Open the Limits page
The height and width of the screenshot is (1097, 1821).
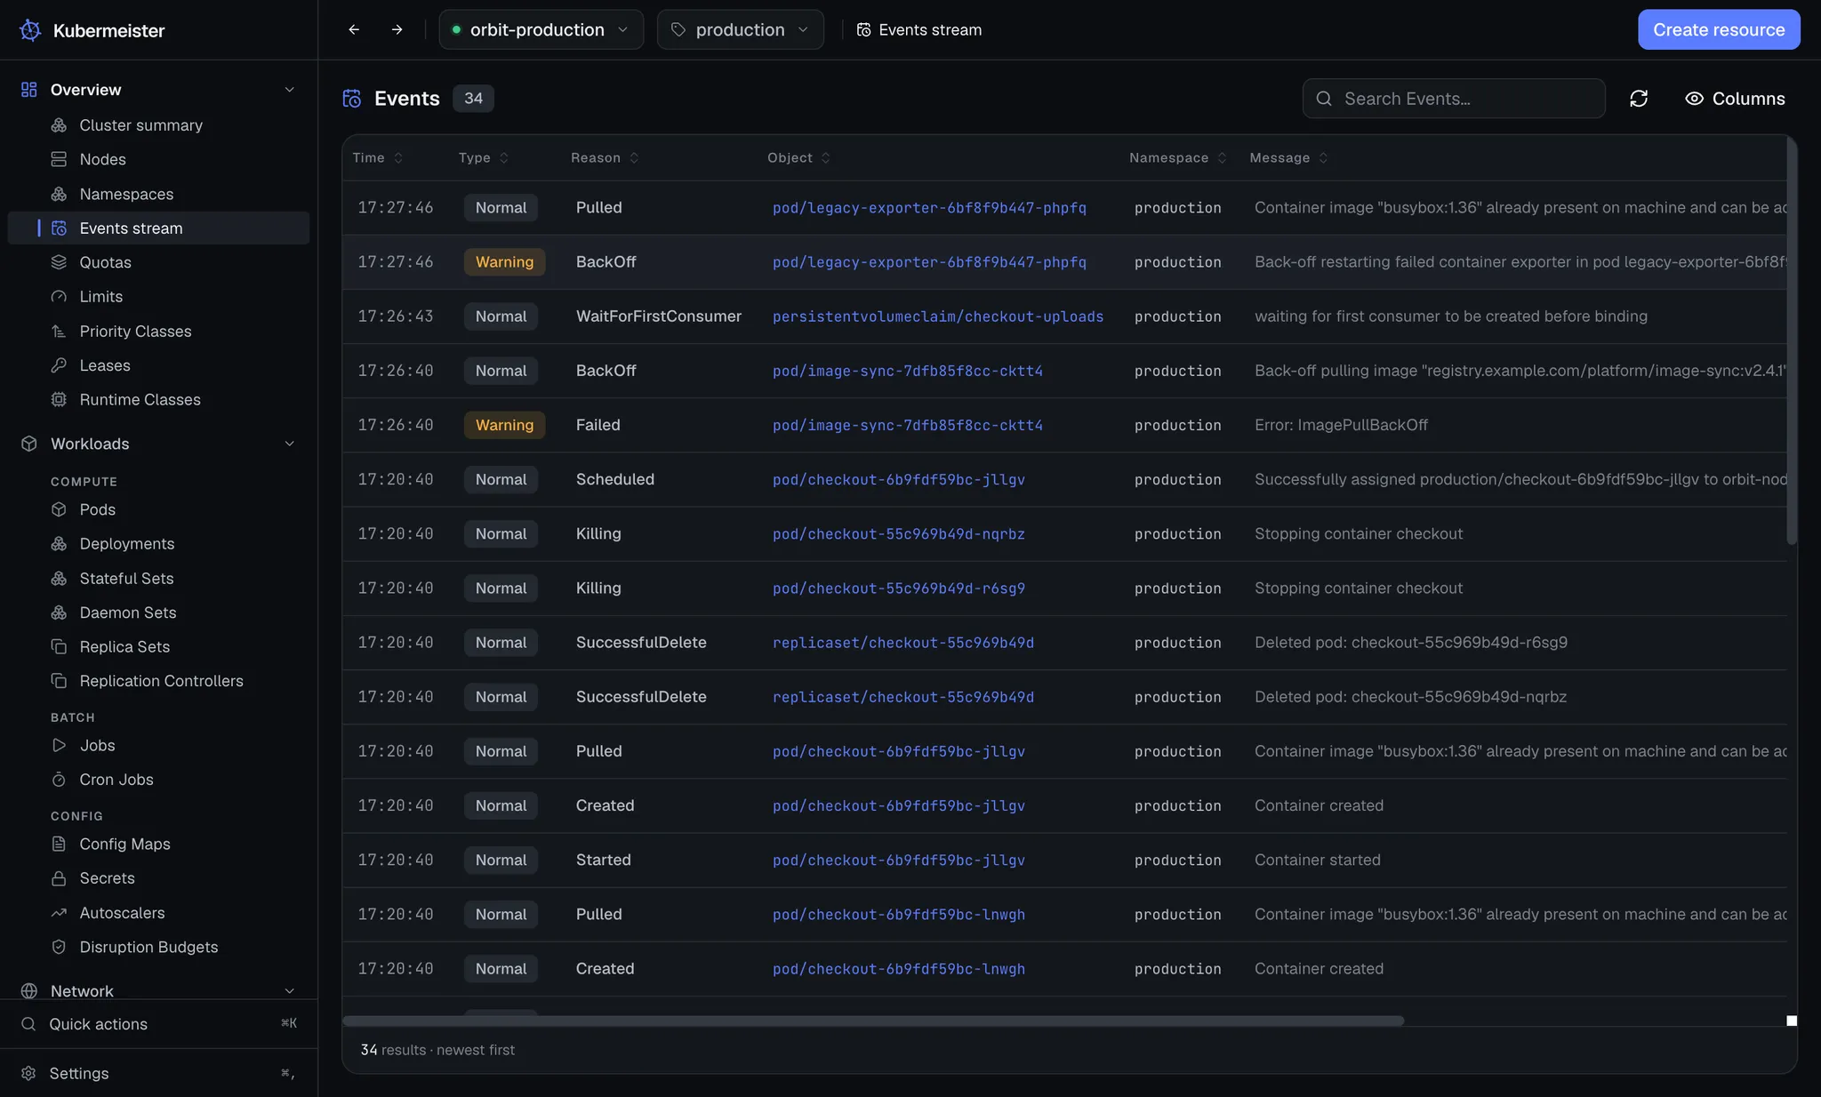(158, 297)
